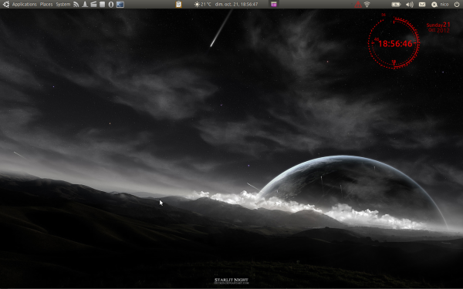Open the Places menu
This screenshot has height=289, width=463.
coord(46,4)
